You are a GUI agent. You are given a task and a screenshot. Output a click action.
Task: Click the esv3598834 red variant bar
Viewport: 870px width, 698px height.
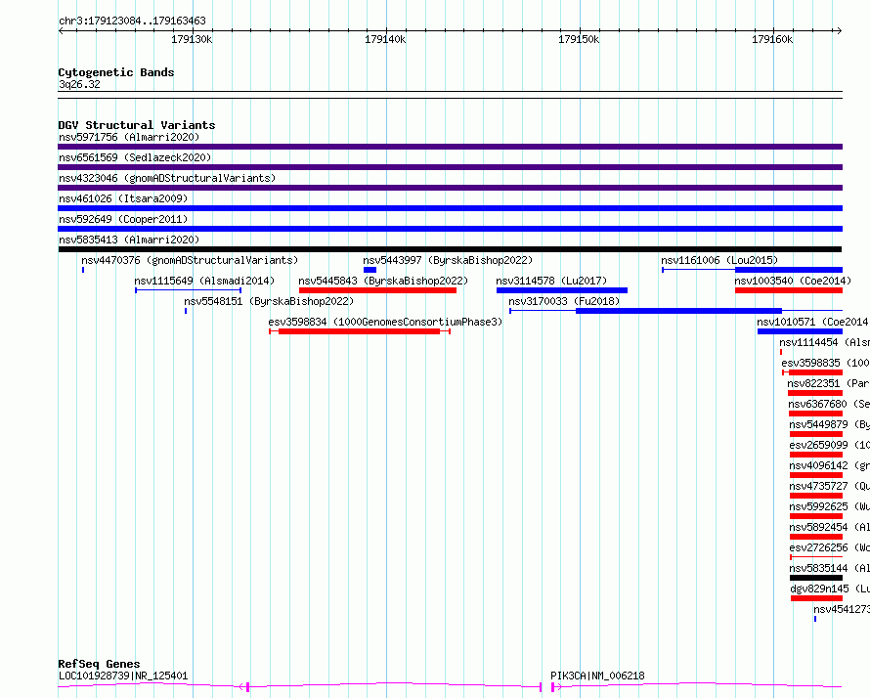(360, 331)
